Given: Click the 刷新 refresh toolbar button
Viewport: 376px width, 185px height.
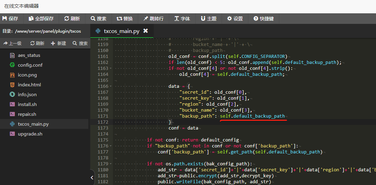Looking at the screenshot, I should tap(72, 19).
